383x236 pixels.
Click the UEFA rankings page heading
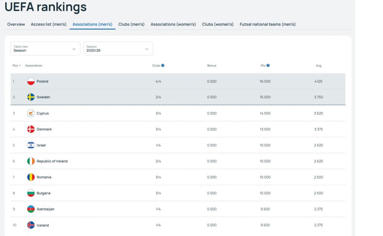[x=46, y=7]
